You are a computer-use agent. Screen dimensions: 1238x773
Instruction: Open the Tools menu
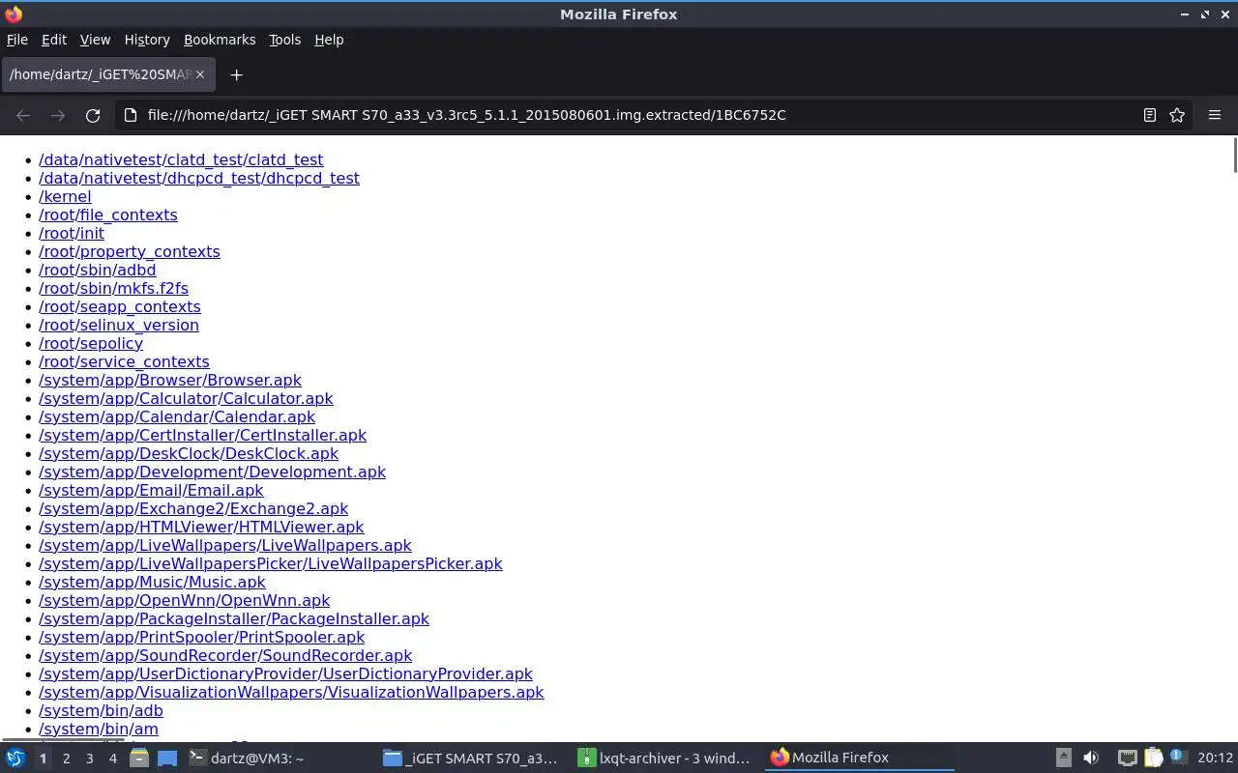pos(284,40)
